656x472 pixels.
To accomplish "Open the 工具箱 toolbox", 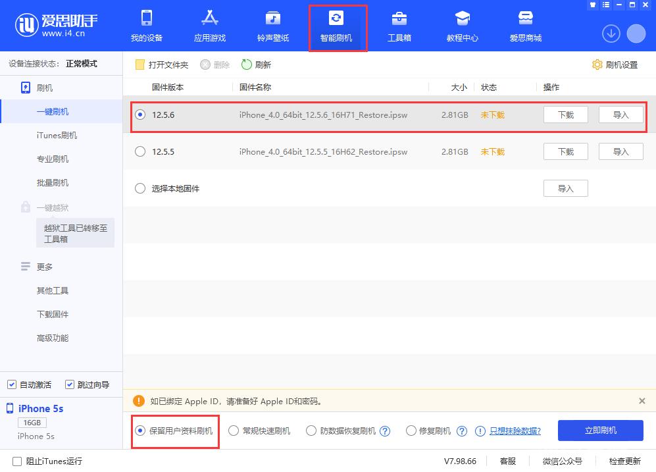I will tap(399, 26).
